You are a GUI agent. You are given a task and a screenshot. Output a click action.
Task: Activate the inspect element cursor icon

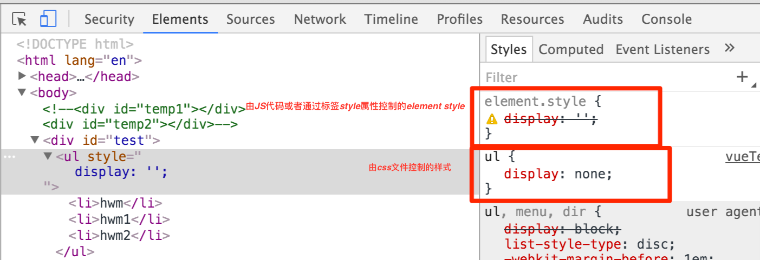20,19
